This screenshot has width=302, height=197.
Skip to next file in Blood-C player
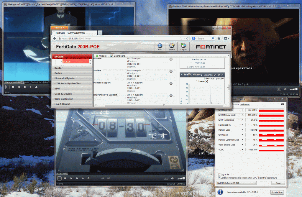(x=25, y=87)
